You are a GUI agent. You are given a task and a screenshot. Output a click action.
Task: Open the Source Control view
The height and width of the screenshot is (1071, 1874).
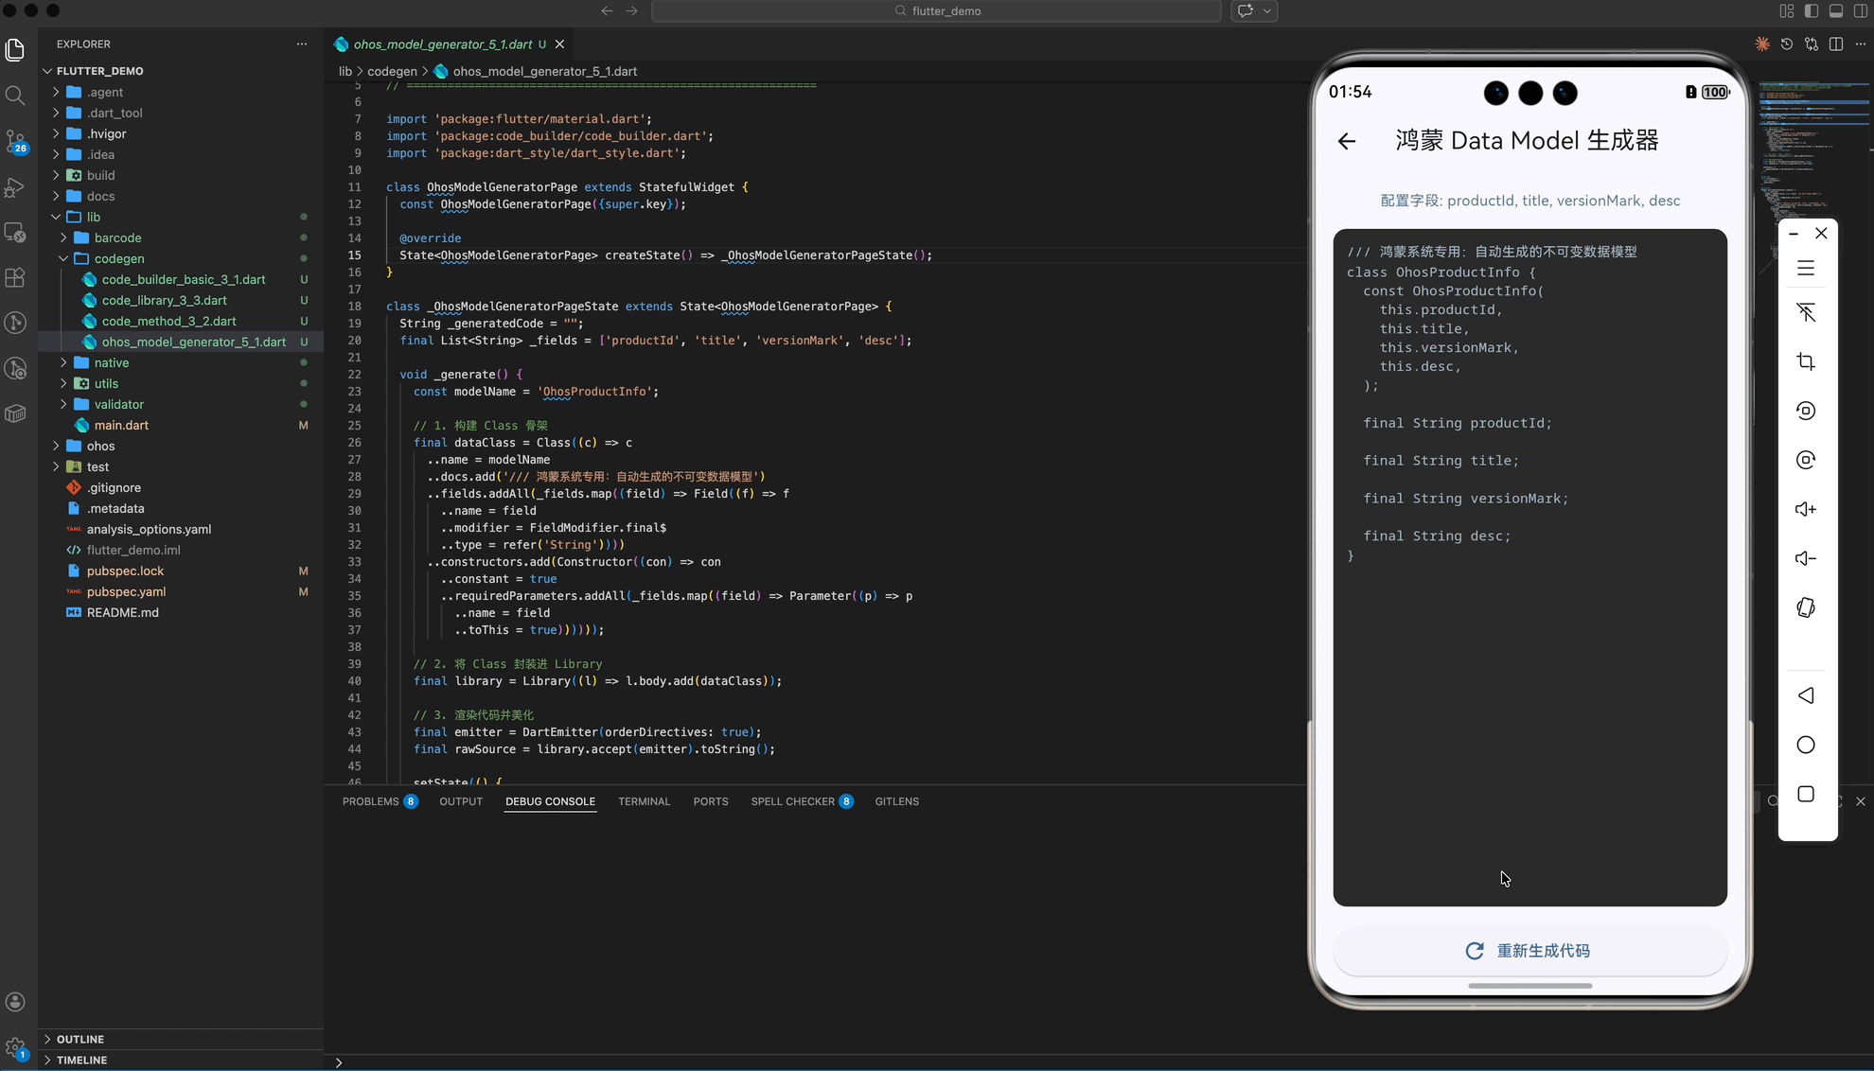[x=15, y=141]
